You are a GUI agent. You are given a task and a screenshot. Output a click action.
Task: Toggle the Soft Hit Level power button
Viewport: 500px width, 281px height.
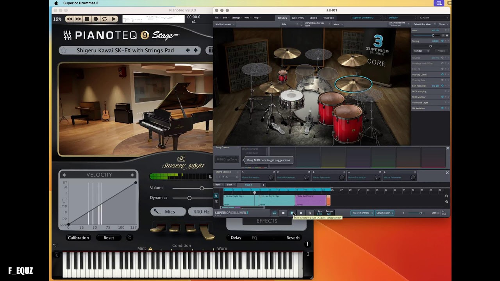pos(442,85)
